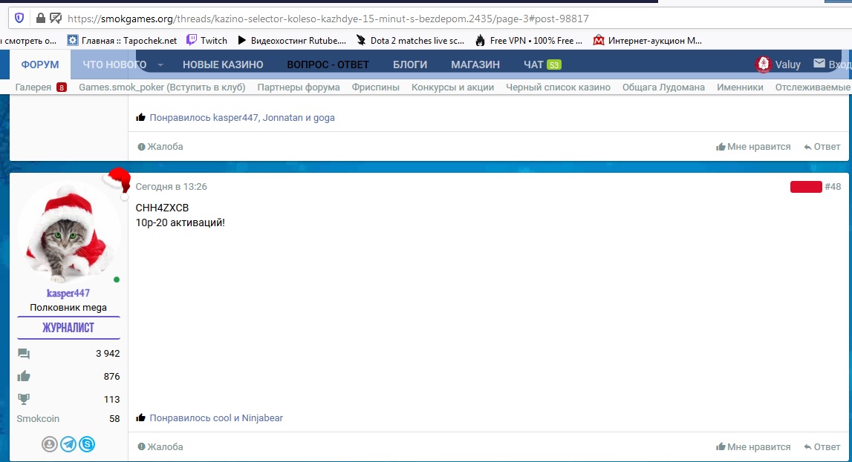Click Мне нравится on post #48
The image size is (852, 462).
tap(753, 447)
